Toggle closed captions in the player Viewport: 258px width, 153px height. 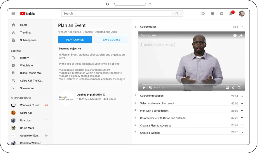click(227, 88)
